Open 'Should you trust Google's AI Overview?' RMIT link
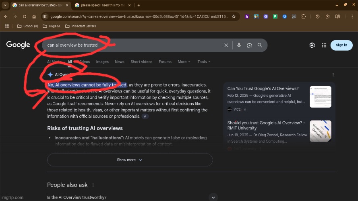The image size is (358, 201). pyautogui.click(x=266, y=125)
